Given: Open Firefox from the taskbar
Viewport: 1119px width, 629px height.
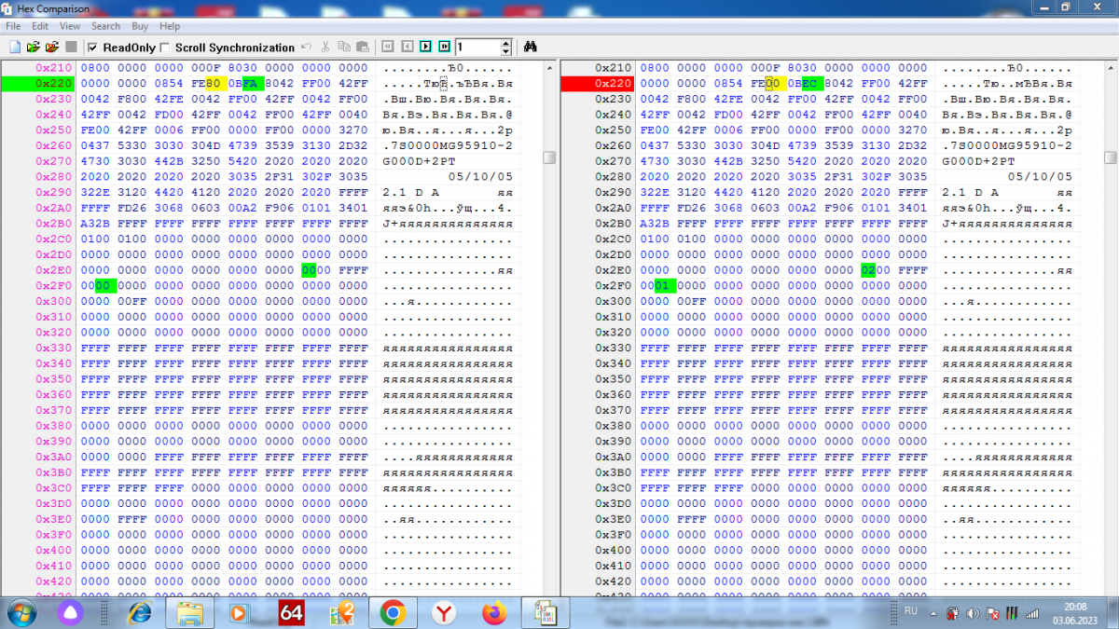Looking at the screenshot, I should [493, 613].
